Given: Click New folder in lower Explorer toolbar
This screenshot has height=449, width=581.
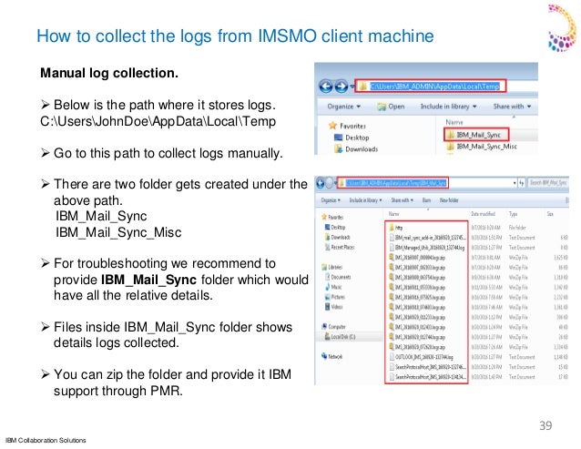Looking at the screenshot, I should point(449,200).
